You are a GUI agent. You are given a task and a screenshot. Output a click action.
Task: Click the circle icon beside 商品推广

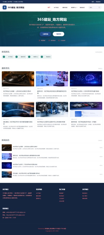pyautogui.click(x=40, y=41)
